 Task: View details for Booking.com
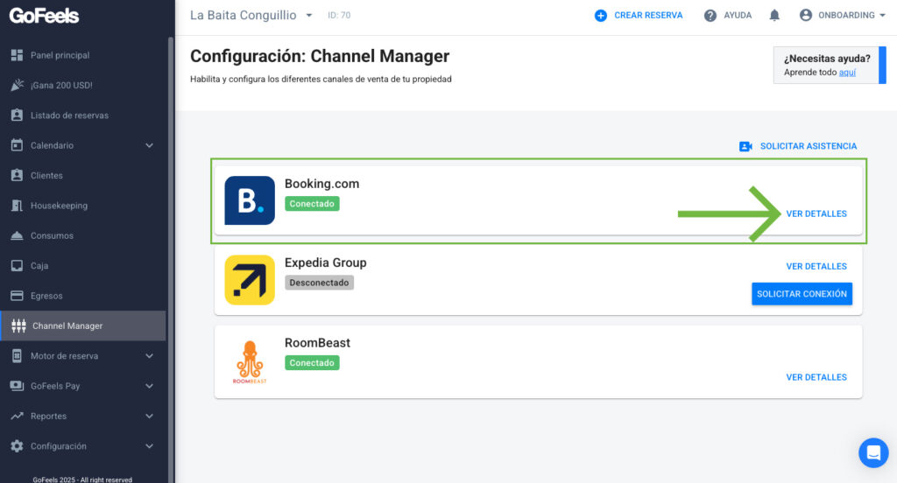[x=816, y=213]
